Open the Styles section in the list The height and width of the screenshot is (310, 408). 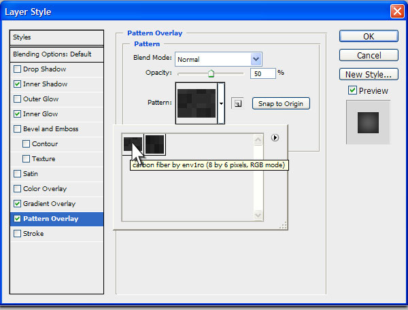56,37
